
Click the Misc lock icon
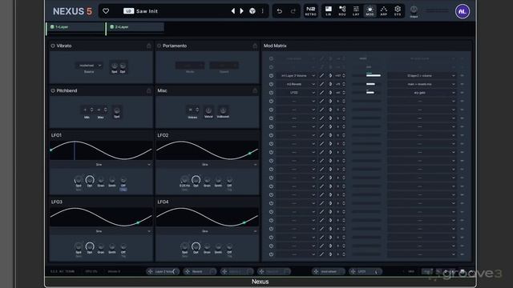255,90
